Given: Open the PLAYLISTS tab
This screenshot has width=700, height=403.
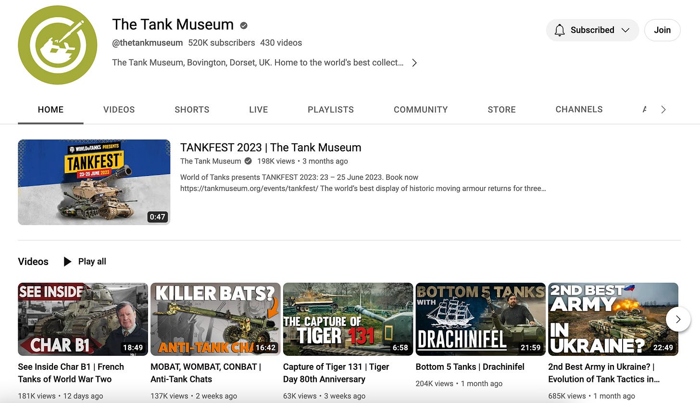Looking at the screenshot, I should click(x=331, y=110).
